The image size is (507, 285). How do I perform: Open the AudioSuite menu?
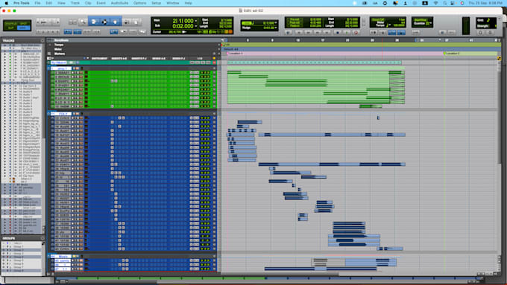click(x=119, y=3)
